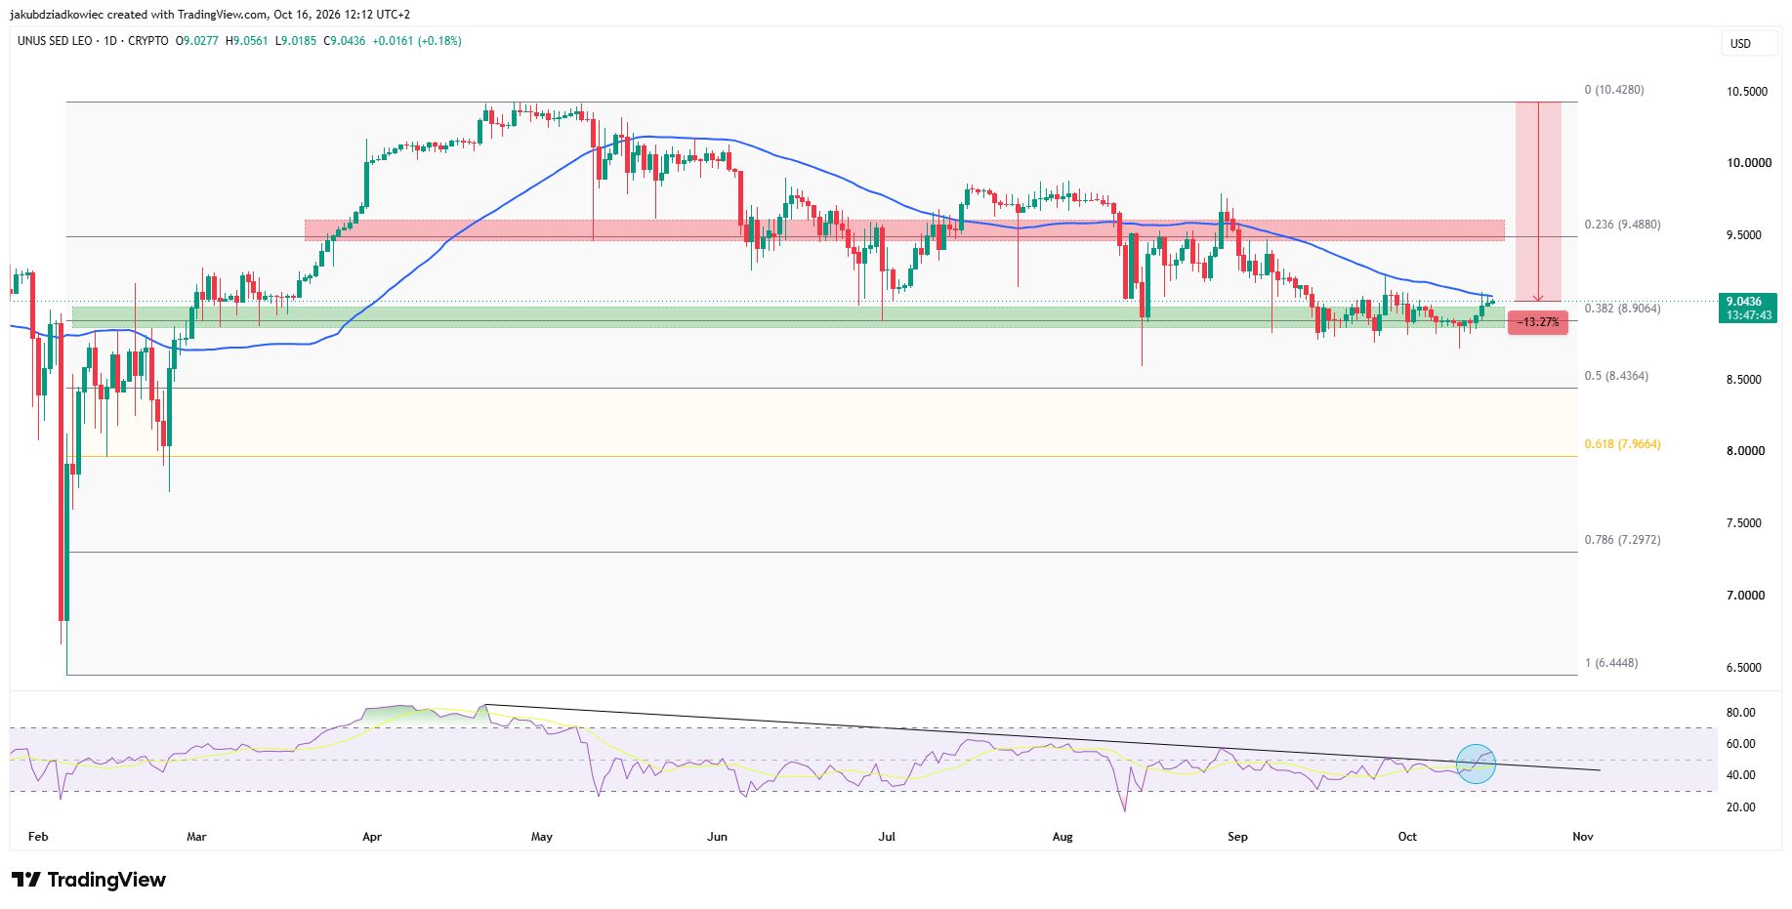Click the Apr label on time axis
1792x909 pixels.
coord(371,837)
